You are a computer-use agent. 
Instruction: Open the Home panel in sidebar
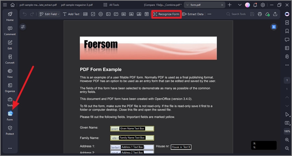click(10, 16)
